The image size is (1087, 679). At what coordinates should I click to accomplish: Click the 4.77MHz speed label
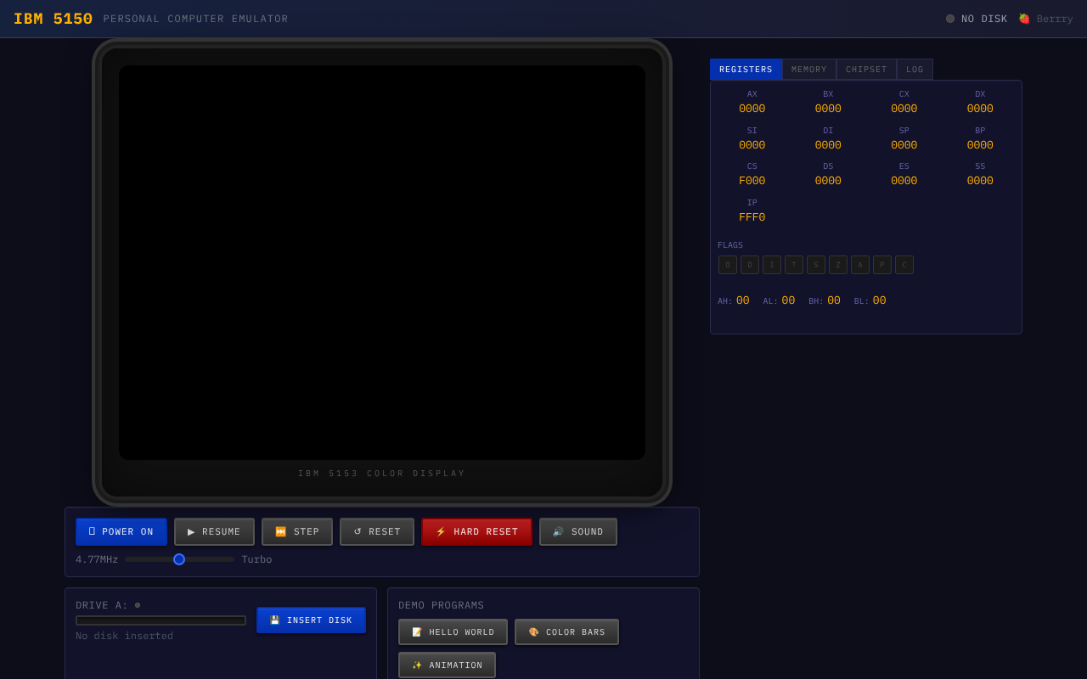pyautogui.click(x=97, y=559)
